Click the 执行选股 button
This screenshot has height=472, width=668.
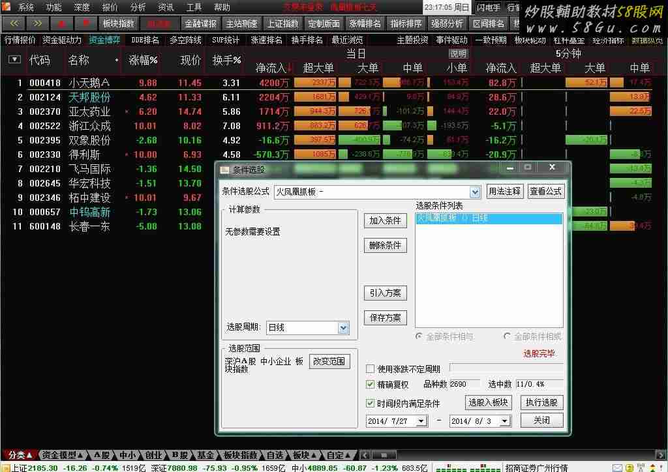[x=541, y=402]
